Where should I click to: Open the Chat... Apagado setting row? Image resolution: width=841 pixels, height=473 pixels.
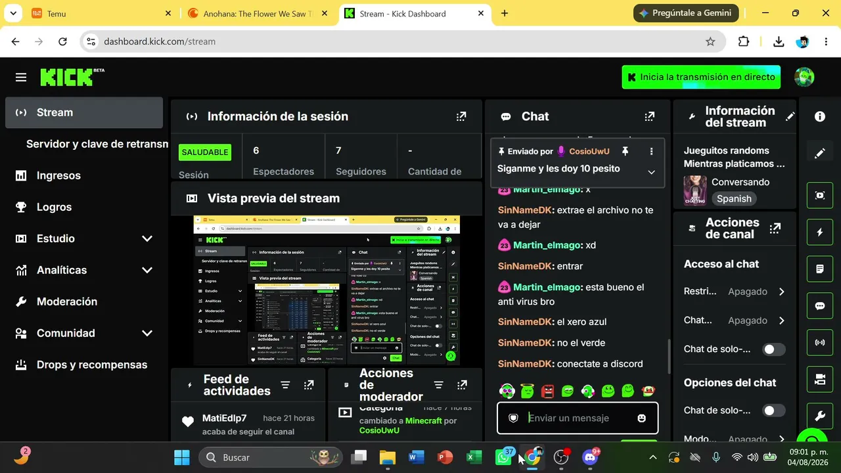735,321
